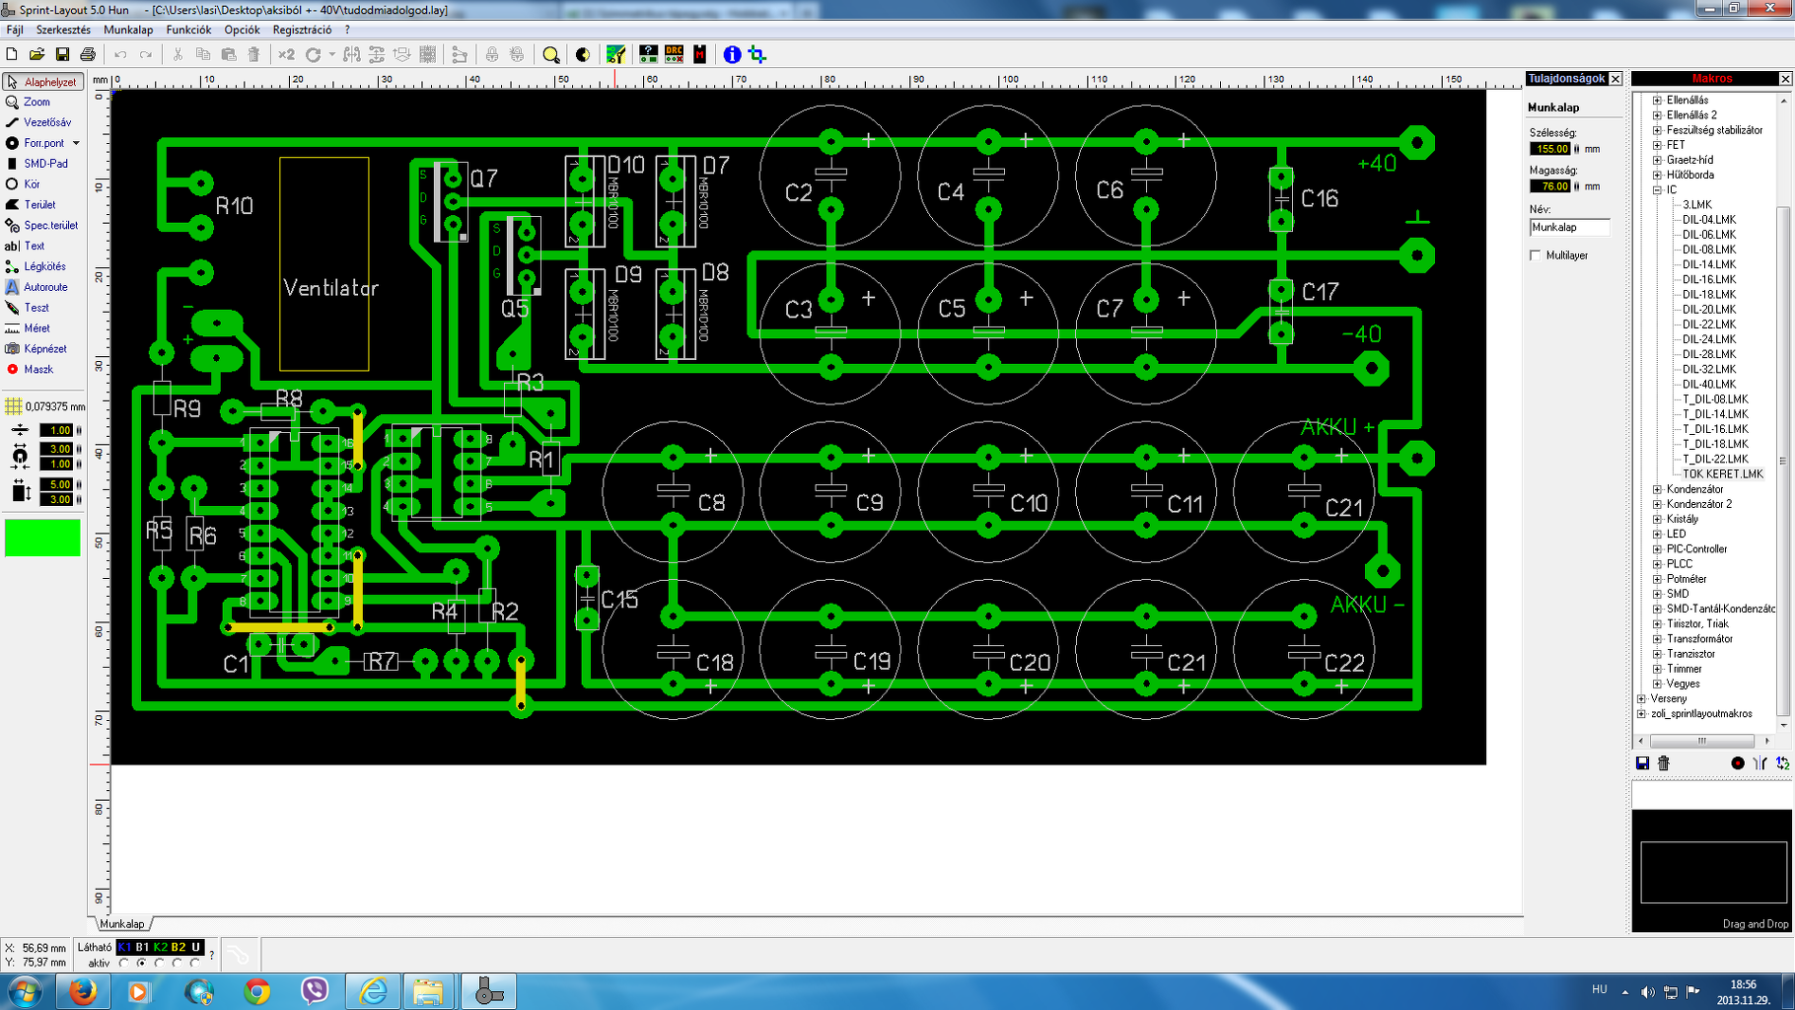This screenshot has width=1795, height=1010.
Task: Set K2 layer as active
Action: pos(160,963)
